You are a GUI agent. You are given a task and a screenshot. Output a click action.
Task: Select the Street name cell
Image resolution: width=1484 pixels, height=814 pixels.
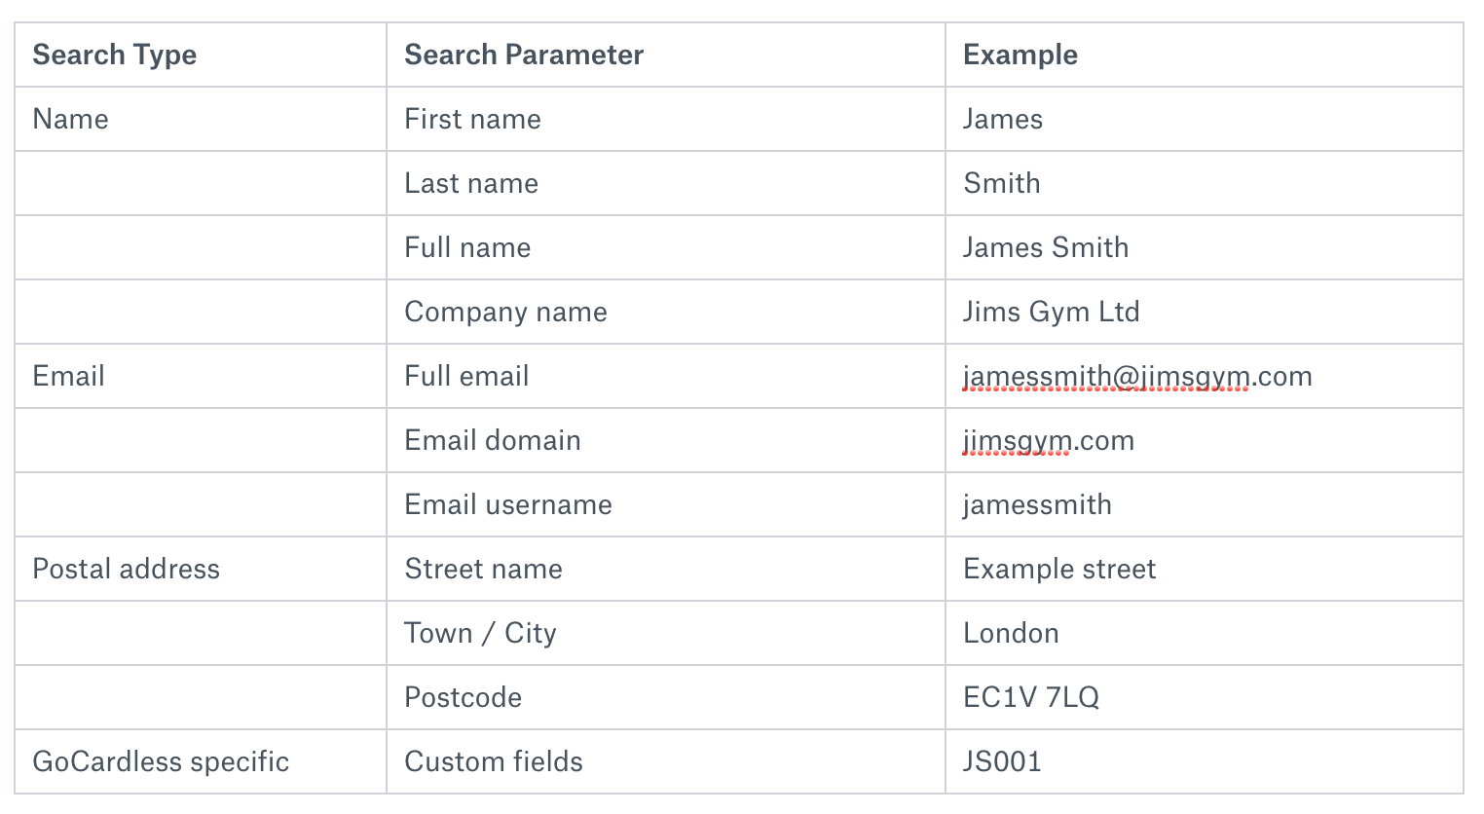tap(666, 569)
